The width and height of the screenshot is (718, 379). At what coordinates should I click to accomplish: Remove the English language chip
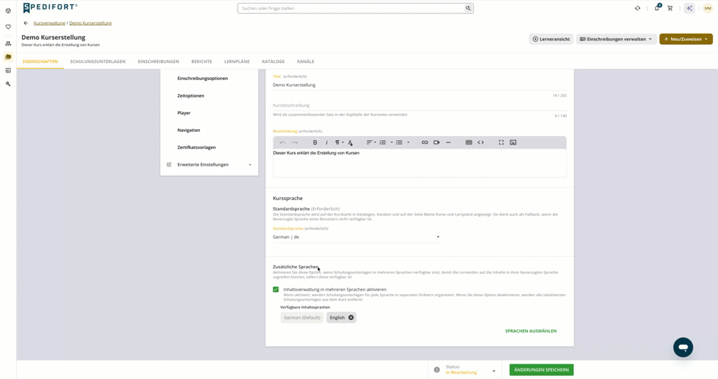[351, 318]
